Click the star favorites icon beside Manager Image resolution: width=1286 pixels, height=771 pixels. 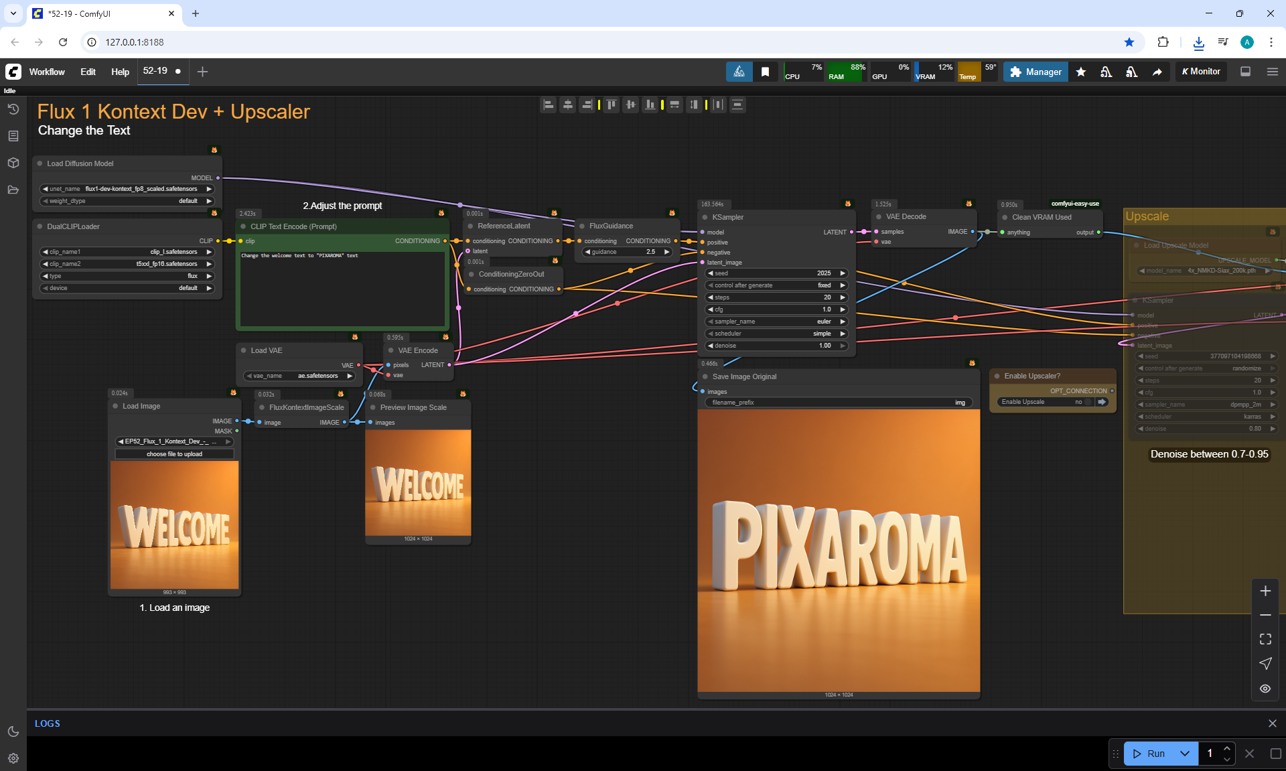point(1081,72)
